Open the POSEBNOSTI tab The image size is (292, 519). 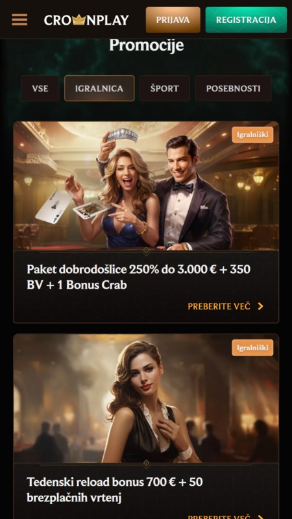pyautogui.click(x=233, y=88)
